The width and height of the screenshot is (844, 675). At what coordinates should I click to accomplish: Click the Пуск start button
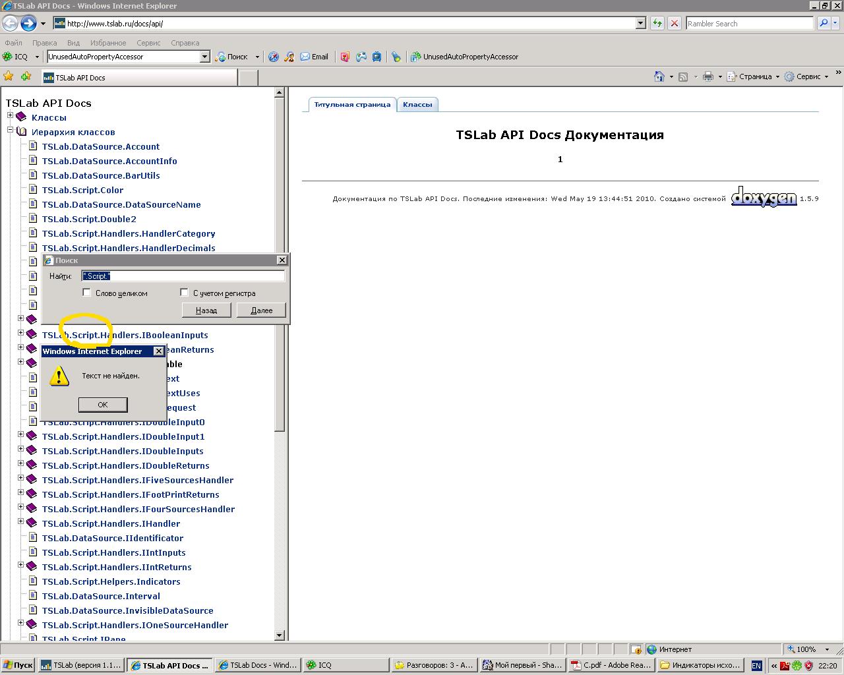pos(18,666)
